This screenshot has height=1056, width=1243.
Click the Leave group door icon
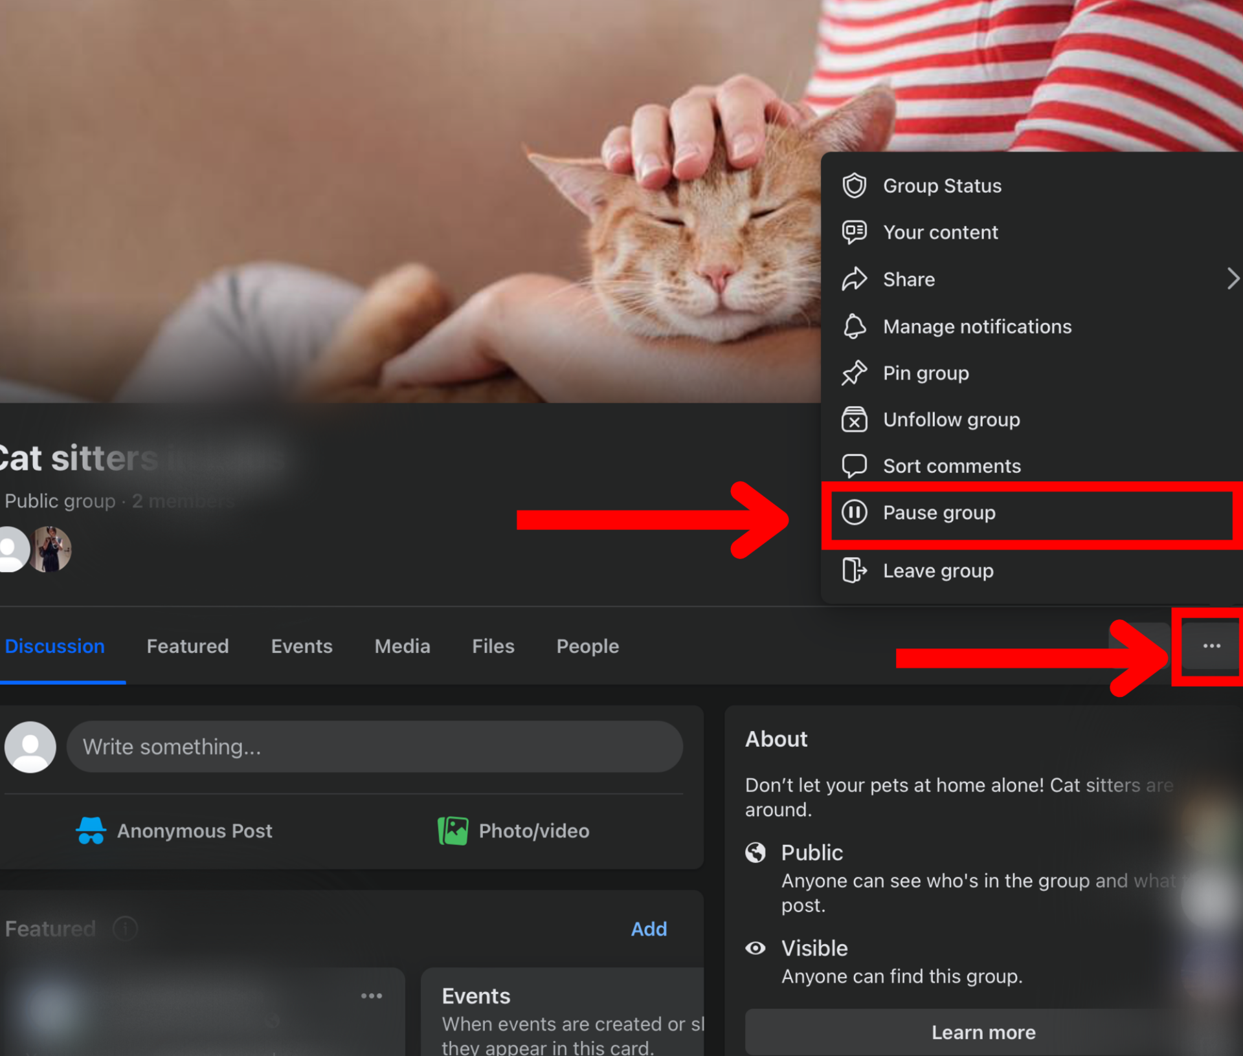click(854, 571)
